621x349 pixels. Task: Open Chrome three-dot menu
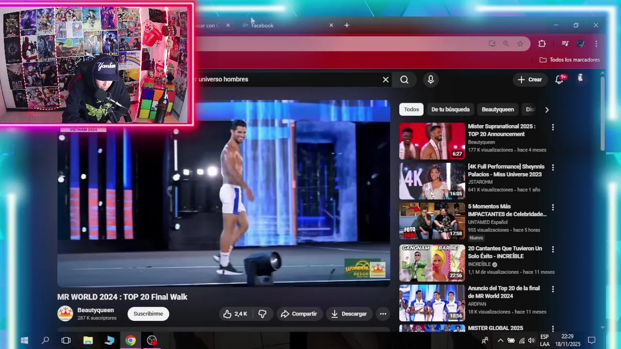click(x=596, y=44)
